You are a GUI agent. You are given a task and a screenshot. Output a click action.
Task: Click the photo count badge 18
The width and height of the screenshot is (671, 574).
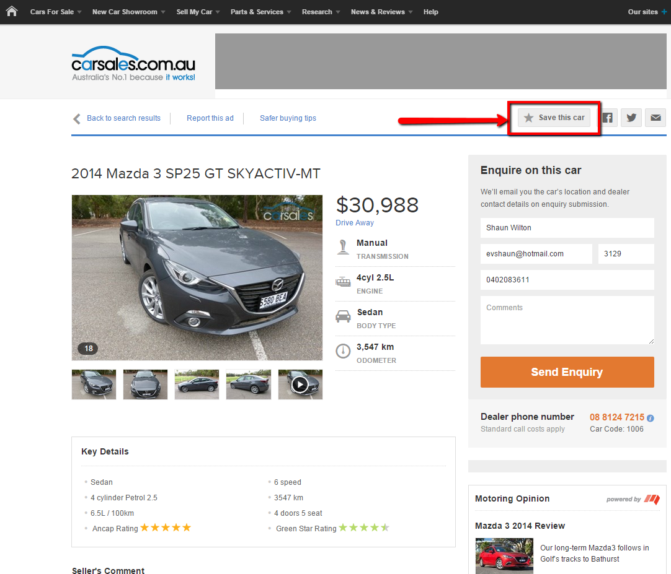(88, 349)
